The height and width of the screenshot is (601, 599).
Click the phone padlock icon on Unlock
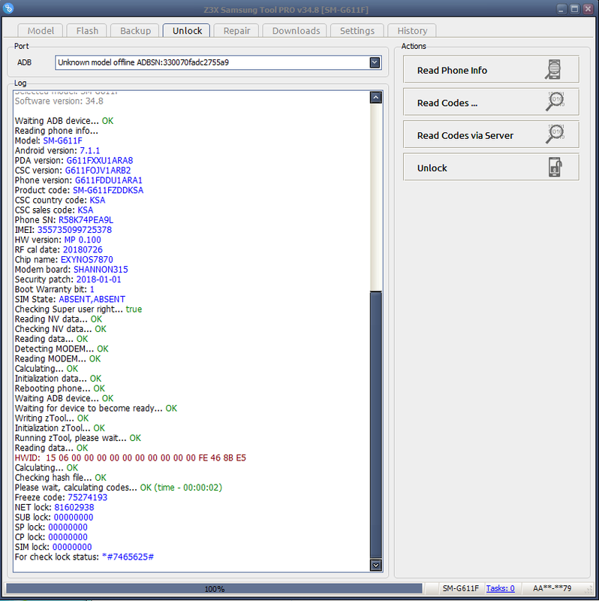[x=555, y=167]
